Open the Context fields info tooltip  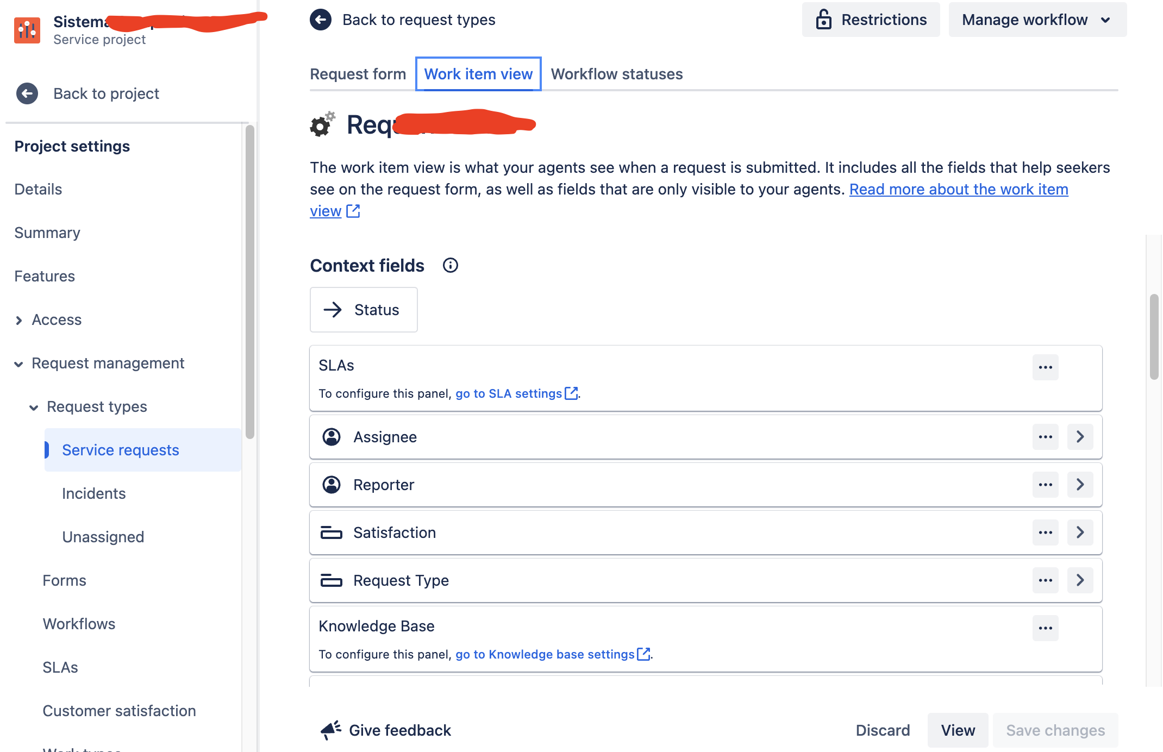(450, 265)
